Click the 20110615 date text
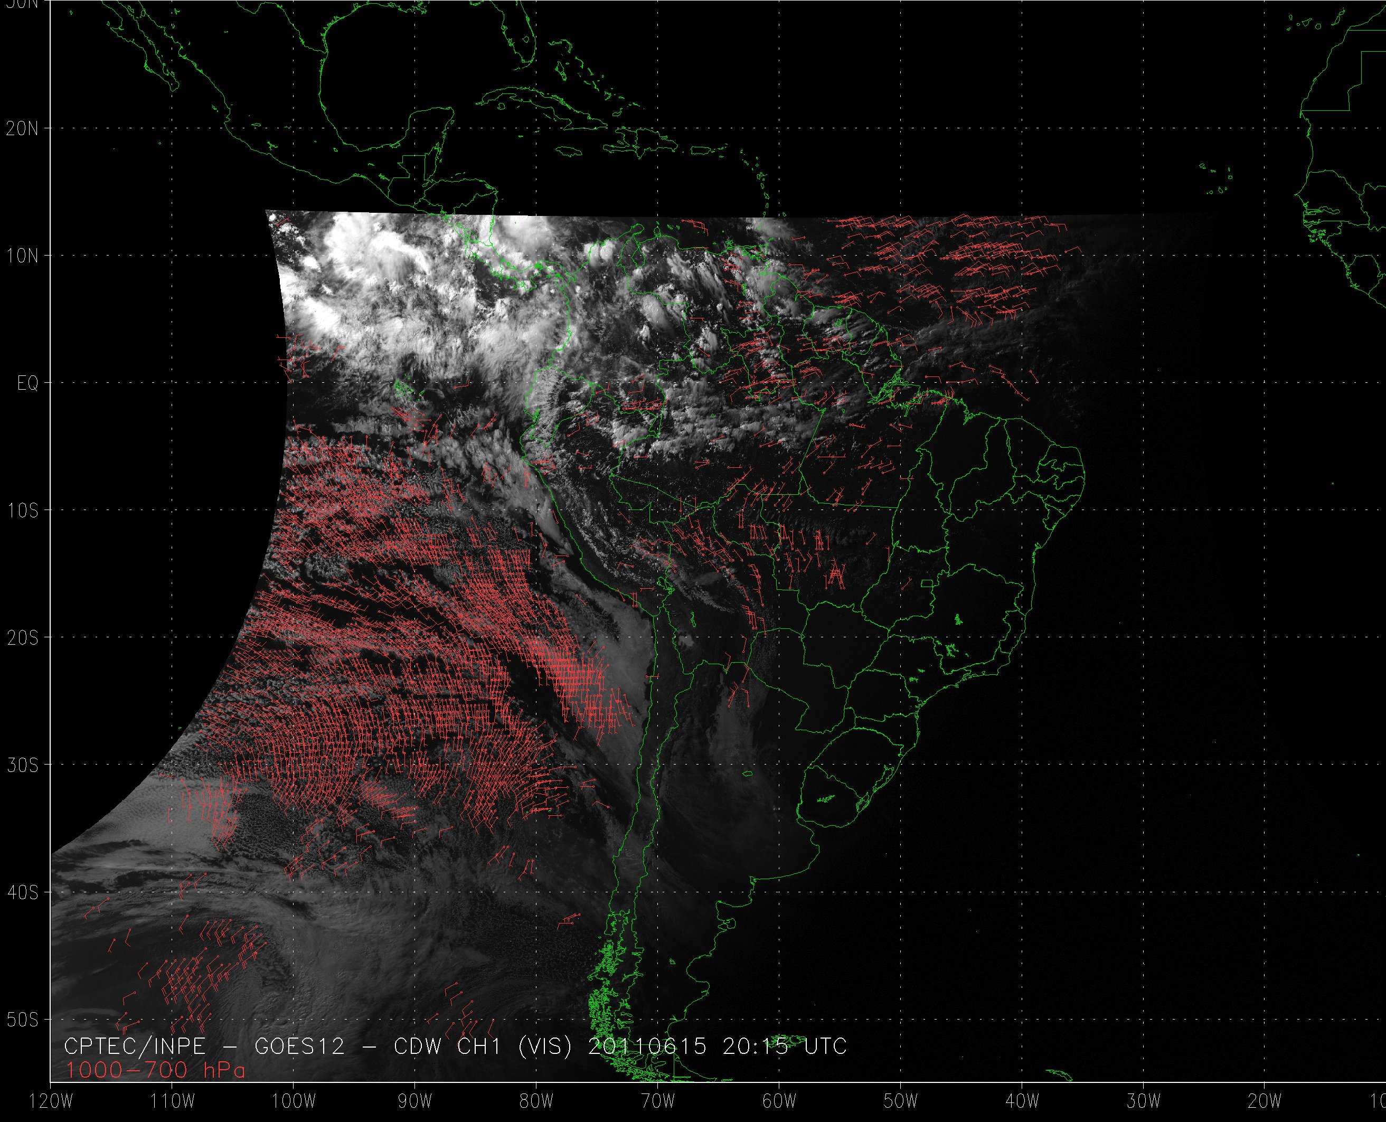 tap(647, 1046)
